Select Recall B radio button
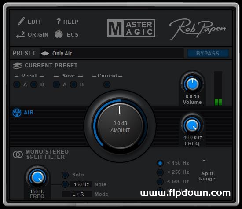Viewport: 242px width, 209px height. [x=34, y=84]
